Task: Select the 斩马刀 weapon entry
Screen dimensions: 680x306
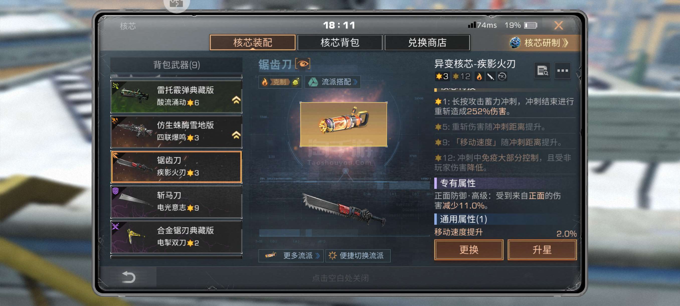Action: (176, 202)
